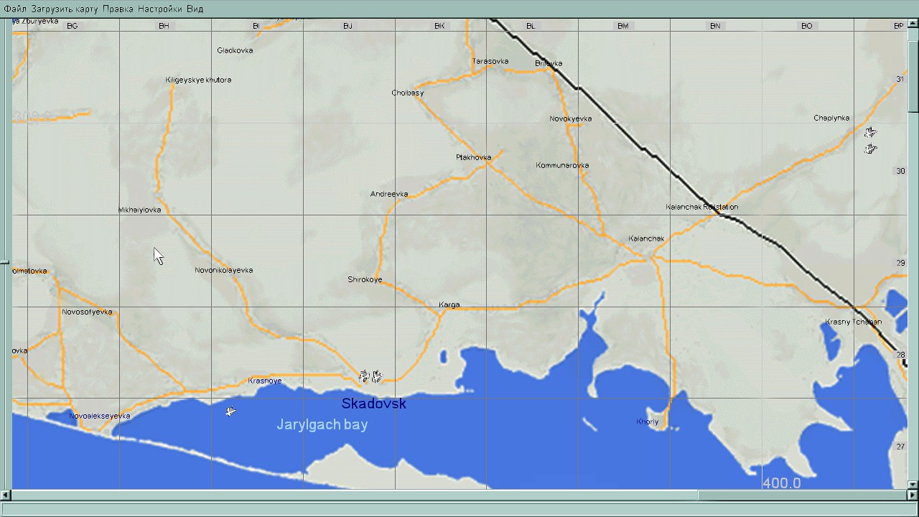Viewport: 919px width, 517px height.
Task: Click the grid row label 31
Action: click(901, 79)
